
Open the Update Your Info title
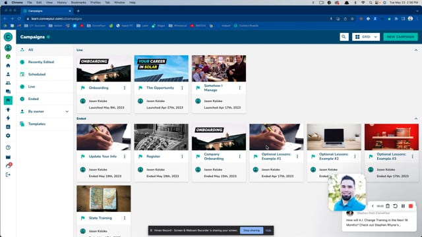coord(103,157)
